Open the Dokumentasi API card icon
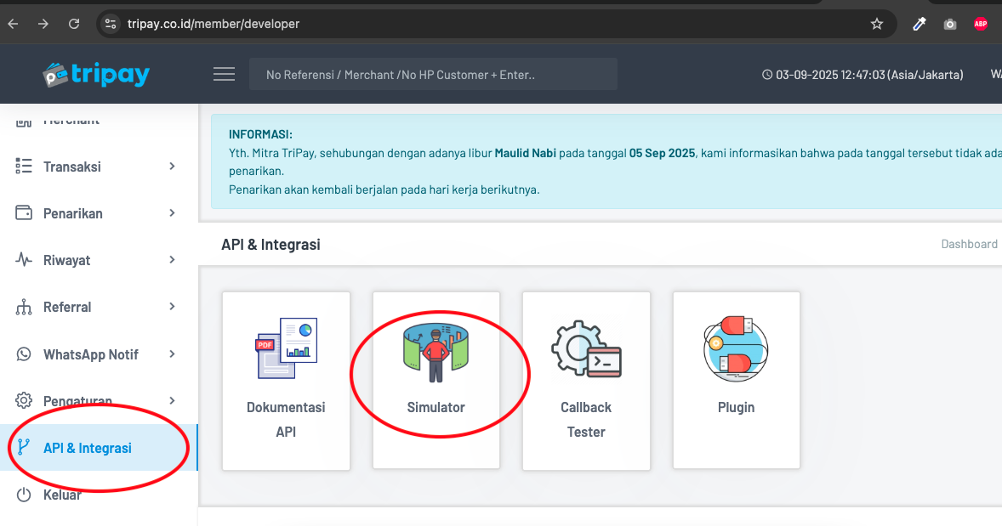Viewport: 1002px width, 526px height. point(286,348)
